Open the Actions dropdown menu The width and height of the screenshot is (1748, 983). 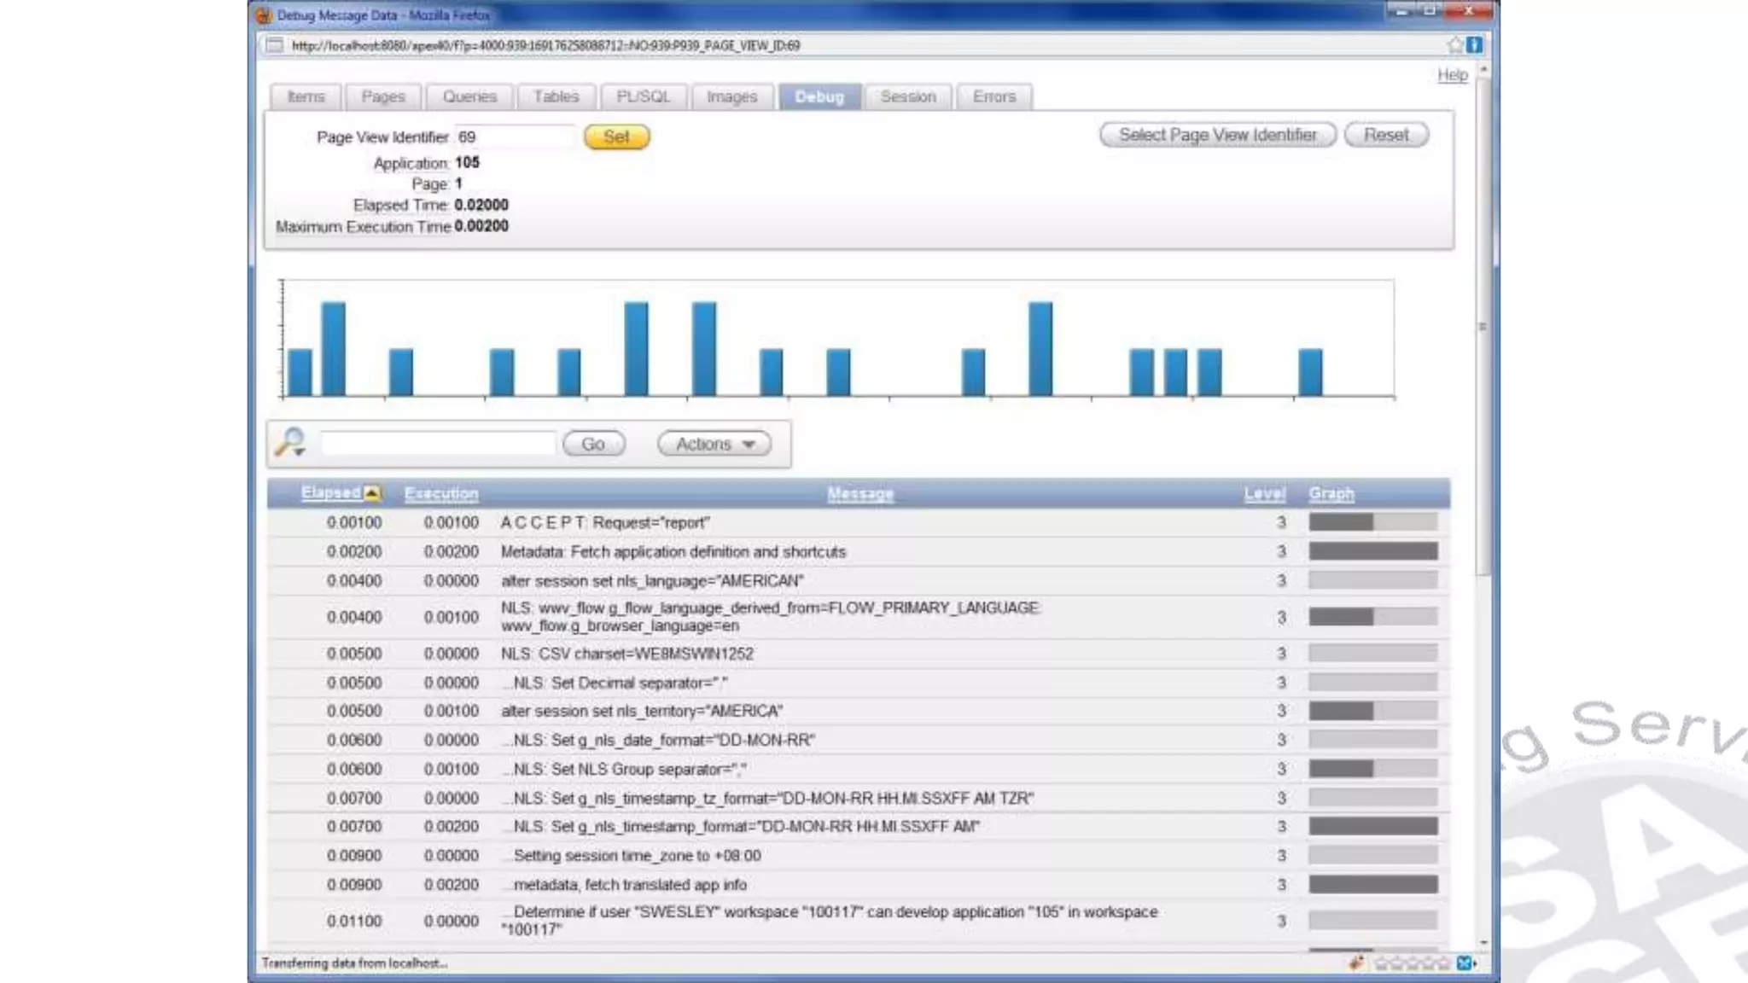(714, 444)
